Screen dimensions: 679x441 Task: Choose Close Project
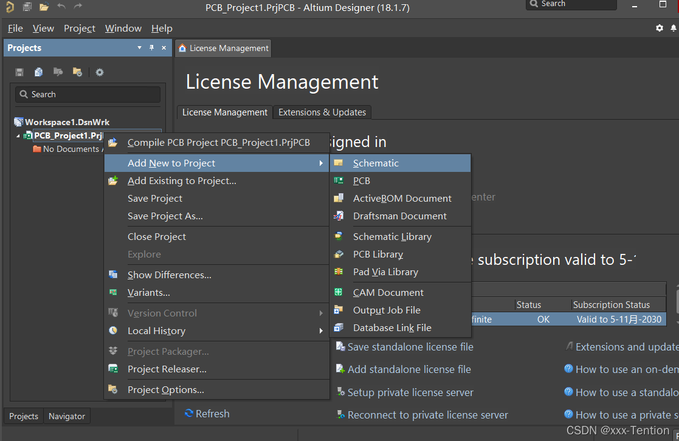point(216,237)
